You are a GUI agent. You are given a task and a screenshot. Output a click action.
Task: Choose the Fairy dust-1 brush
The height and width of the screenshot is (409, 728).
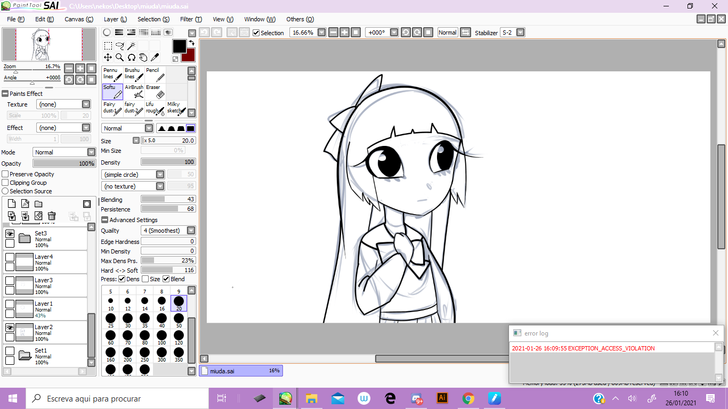pyautogui.click(x=112, y=108)
